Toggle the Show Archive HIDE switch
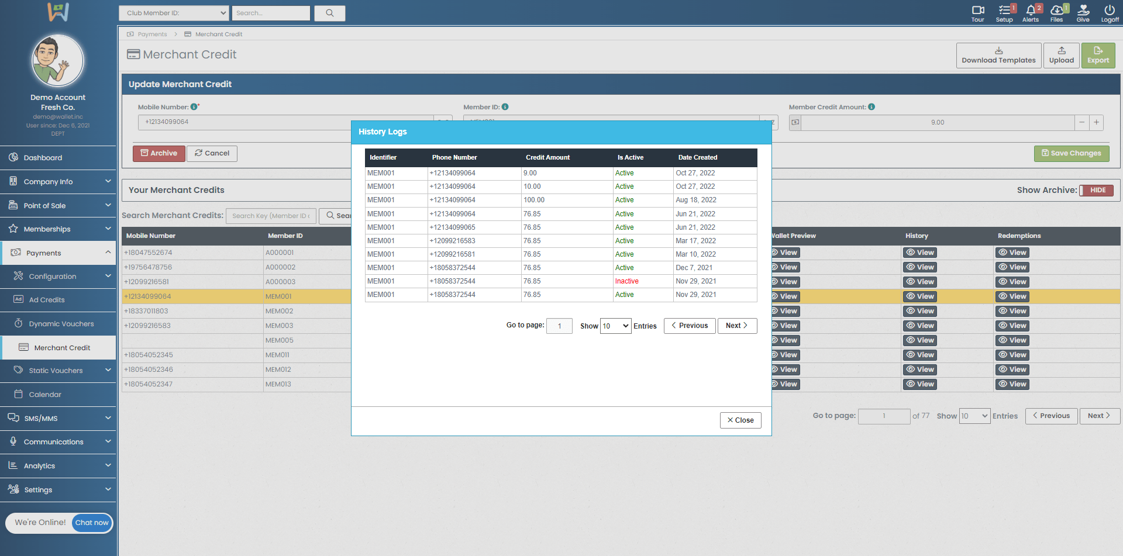This screenshot has height=556, width=1123. (1096, 191)
